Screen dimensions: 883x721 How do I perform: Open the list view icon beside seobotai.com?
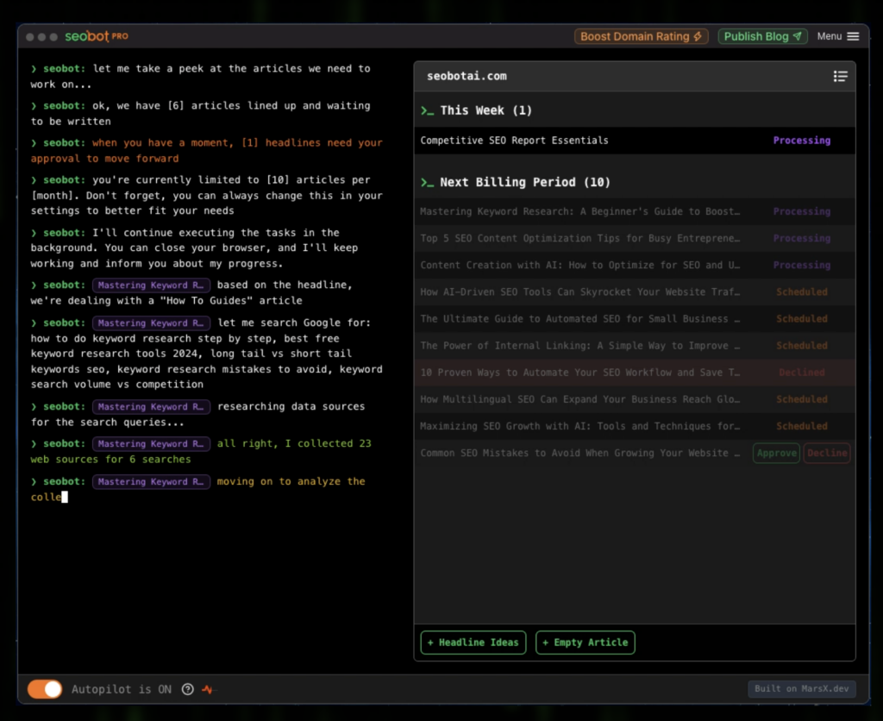click(840, 76)
